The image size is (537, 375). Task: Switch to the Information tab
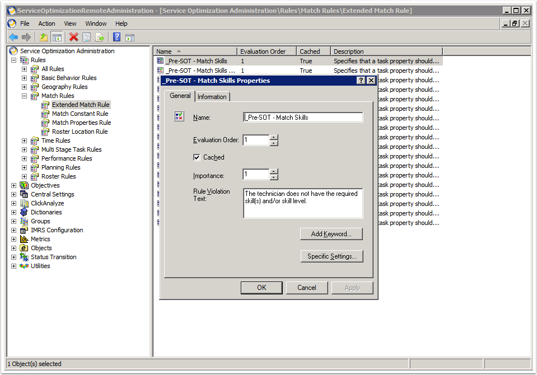click(212, 97)
